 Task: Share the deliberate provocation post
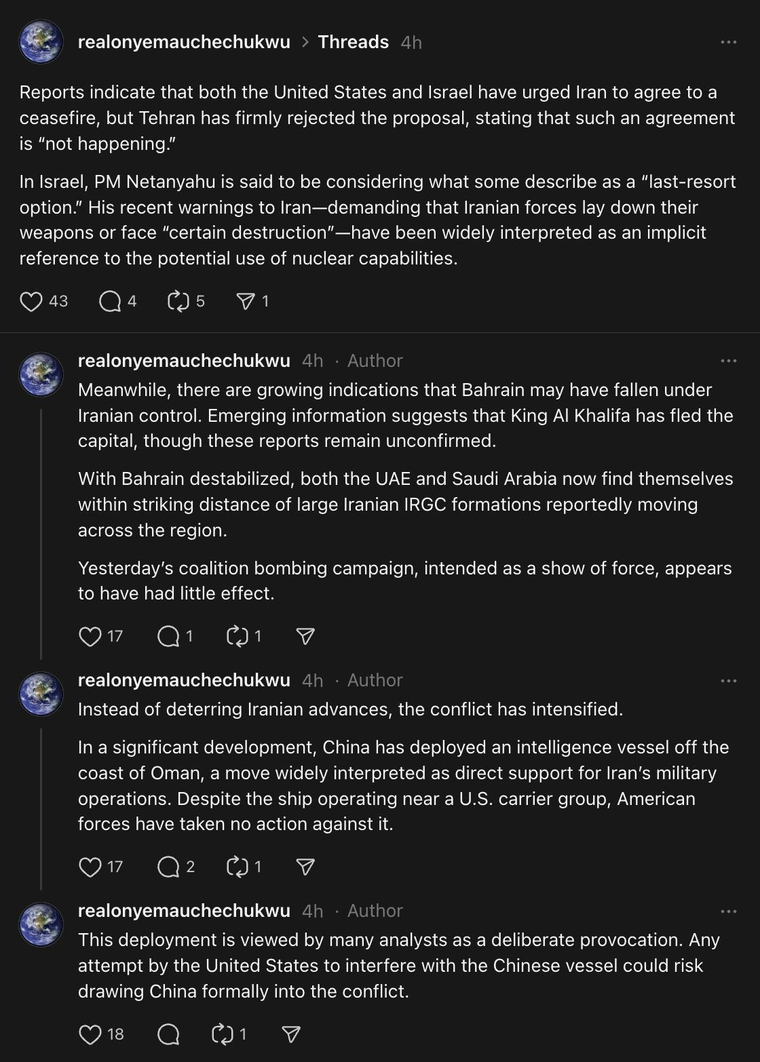[291, 1034]
